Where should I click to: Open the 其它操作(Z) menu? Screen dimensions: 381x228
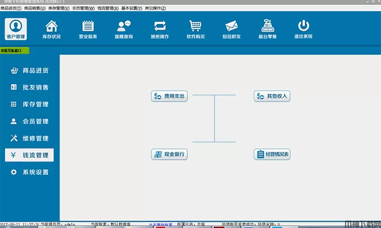(156, 8)
